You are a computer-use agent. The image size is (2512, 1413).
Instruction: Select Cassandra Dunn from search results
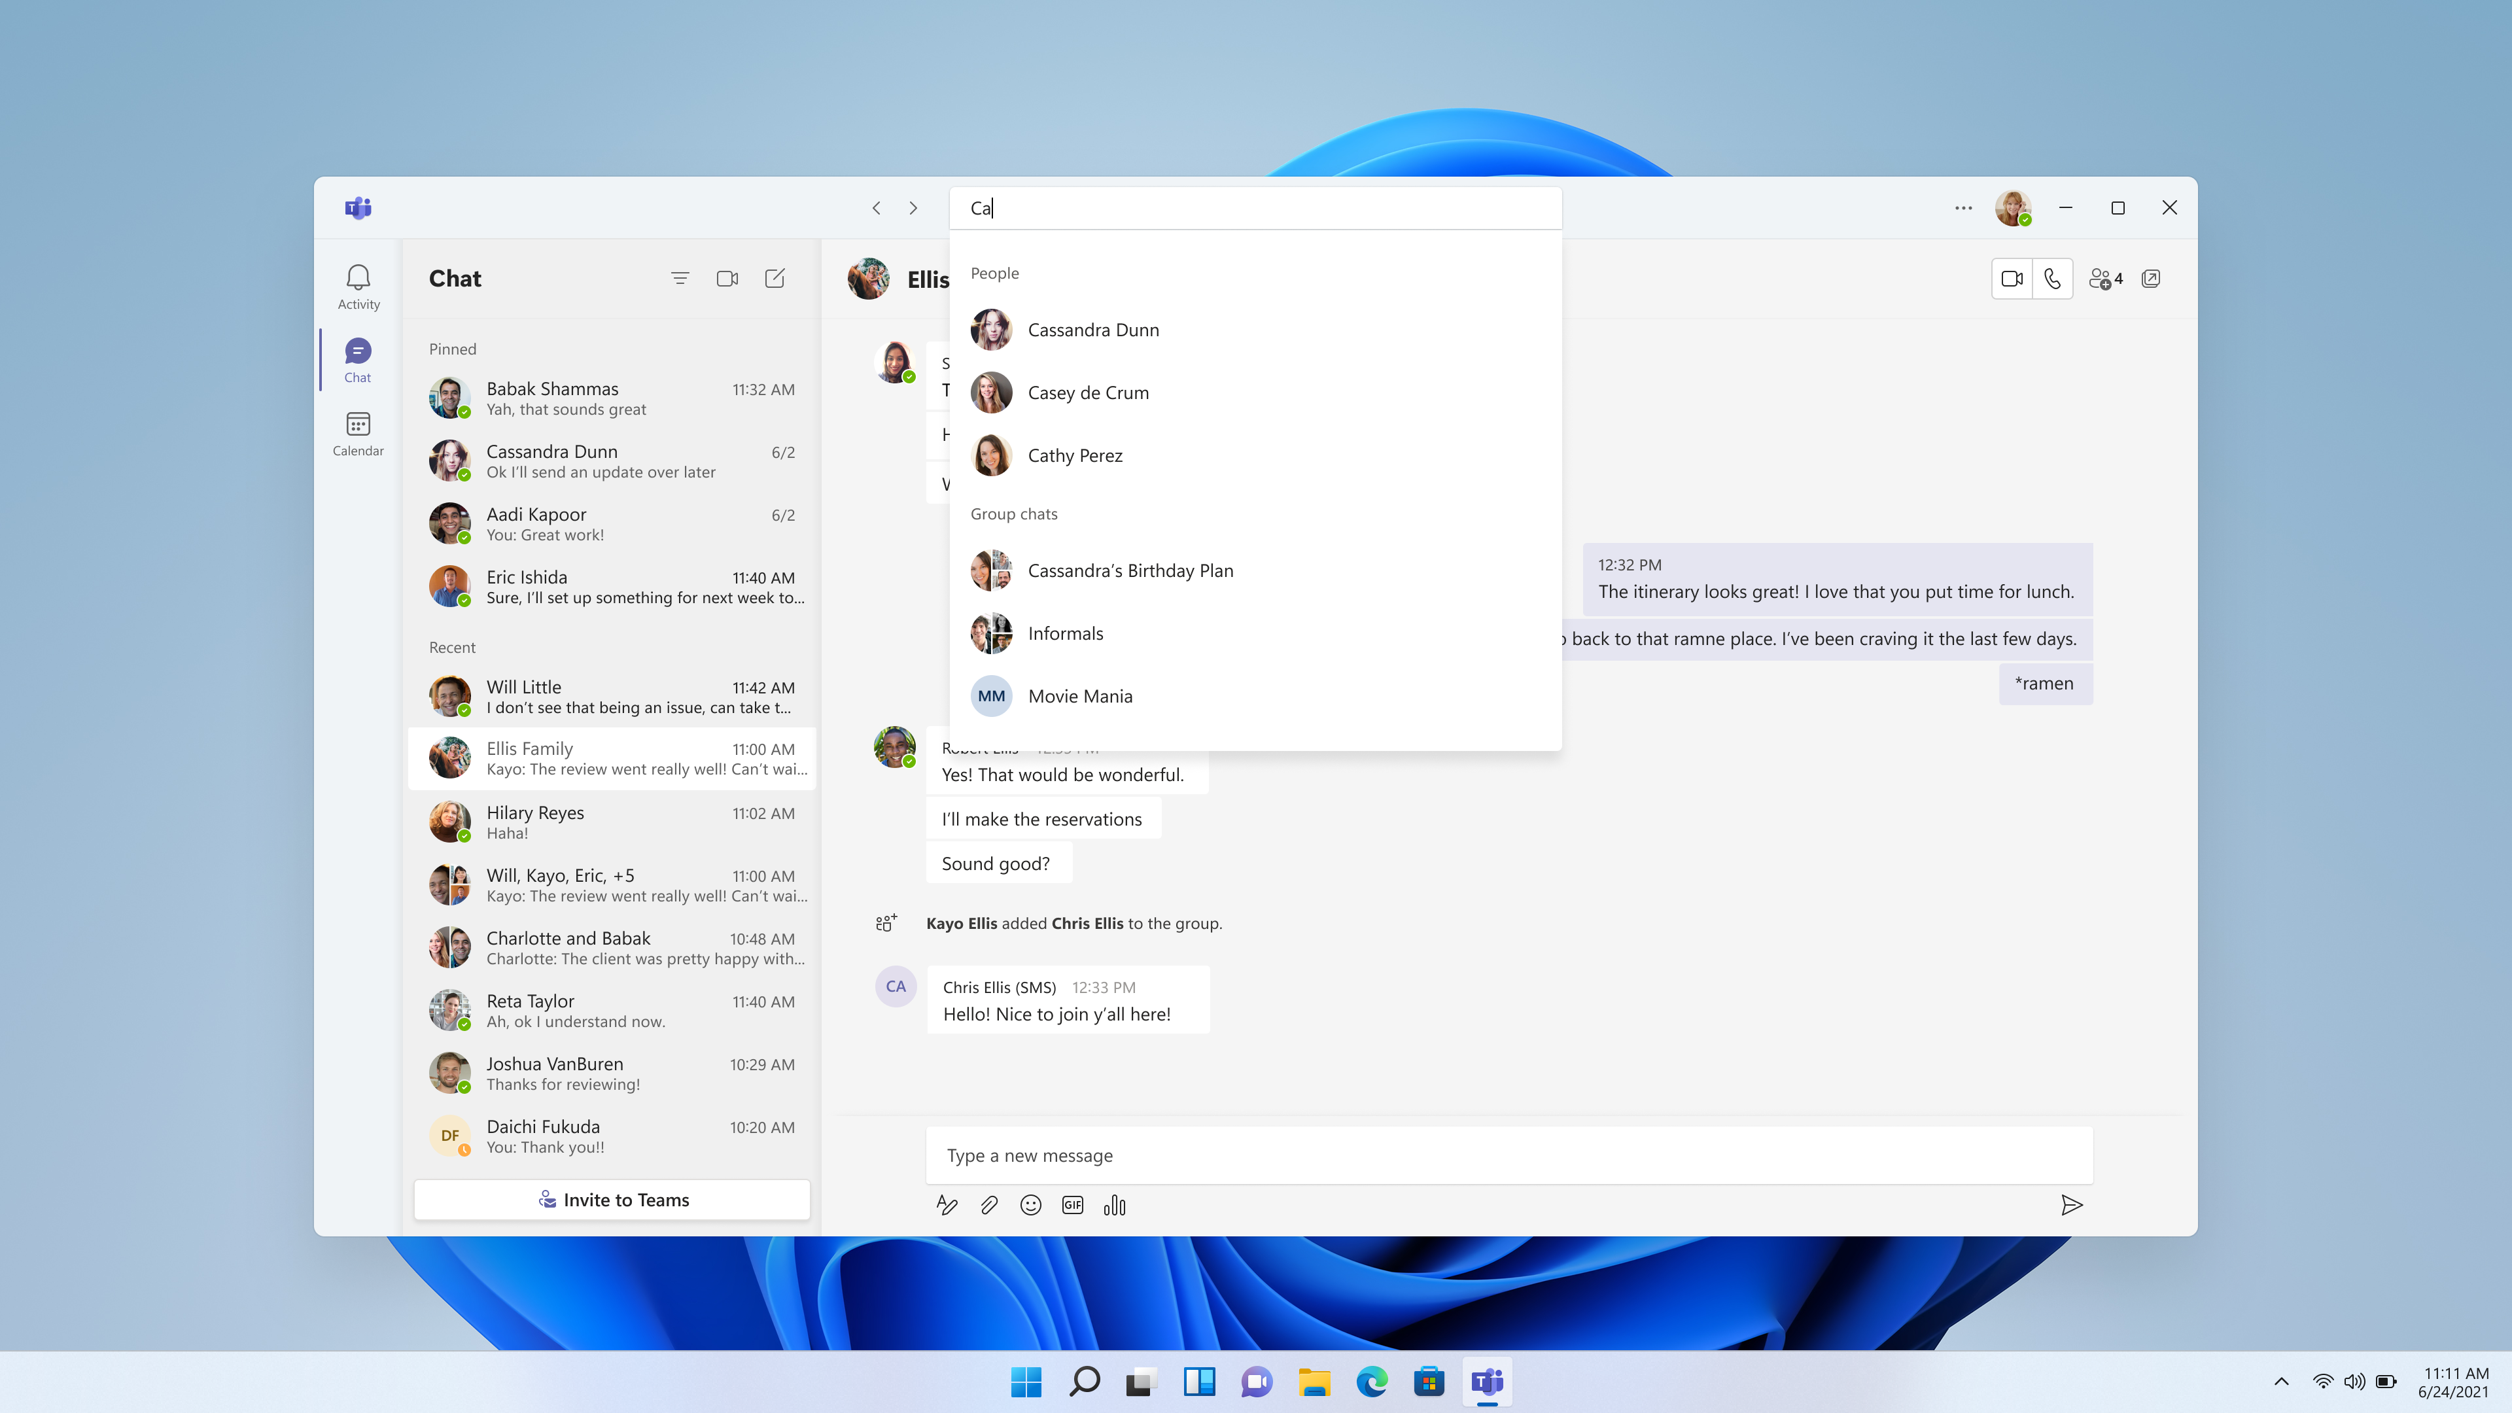click(1094, 328)
